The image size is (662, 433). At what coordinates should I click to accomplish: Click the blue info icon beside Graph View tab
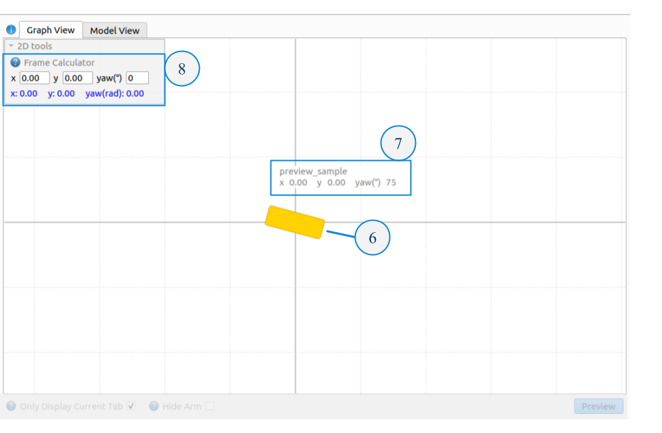[11, 30]
